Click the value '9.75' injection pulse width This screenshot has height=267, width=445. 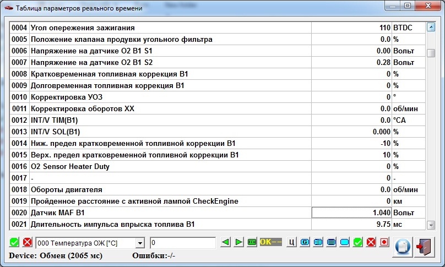pyautogui.click(x=351, y=224)
